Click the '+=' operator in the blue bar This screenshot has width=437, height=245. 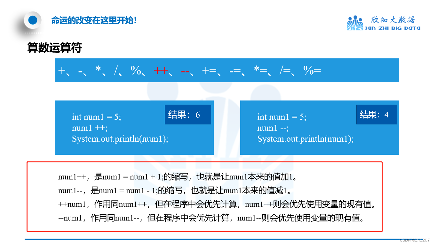point(209,71)
